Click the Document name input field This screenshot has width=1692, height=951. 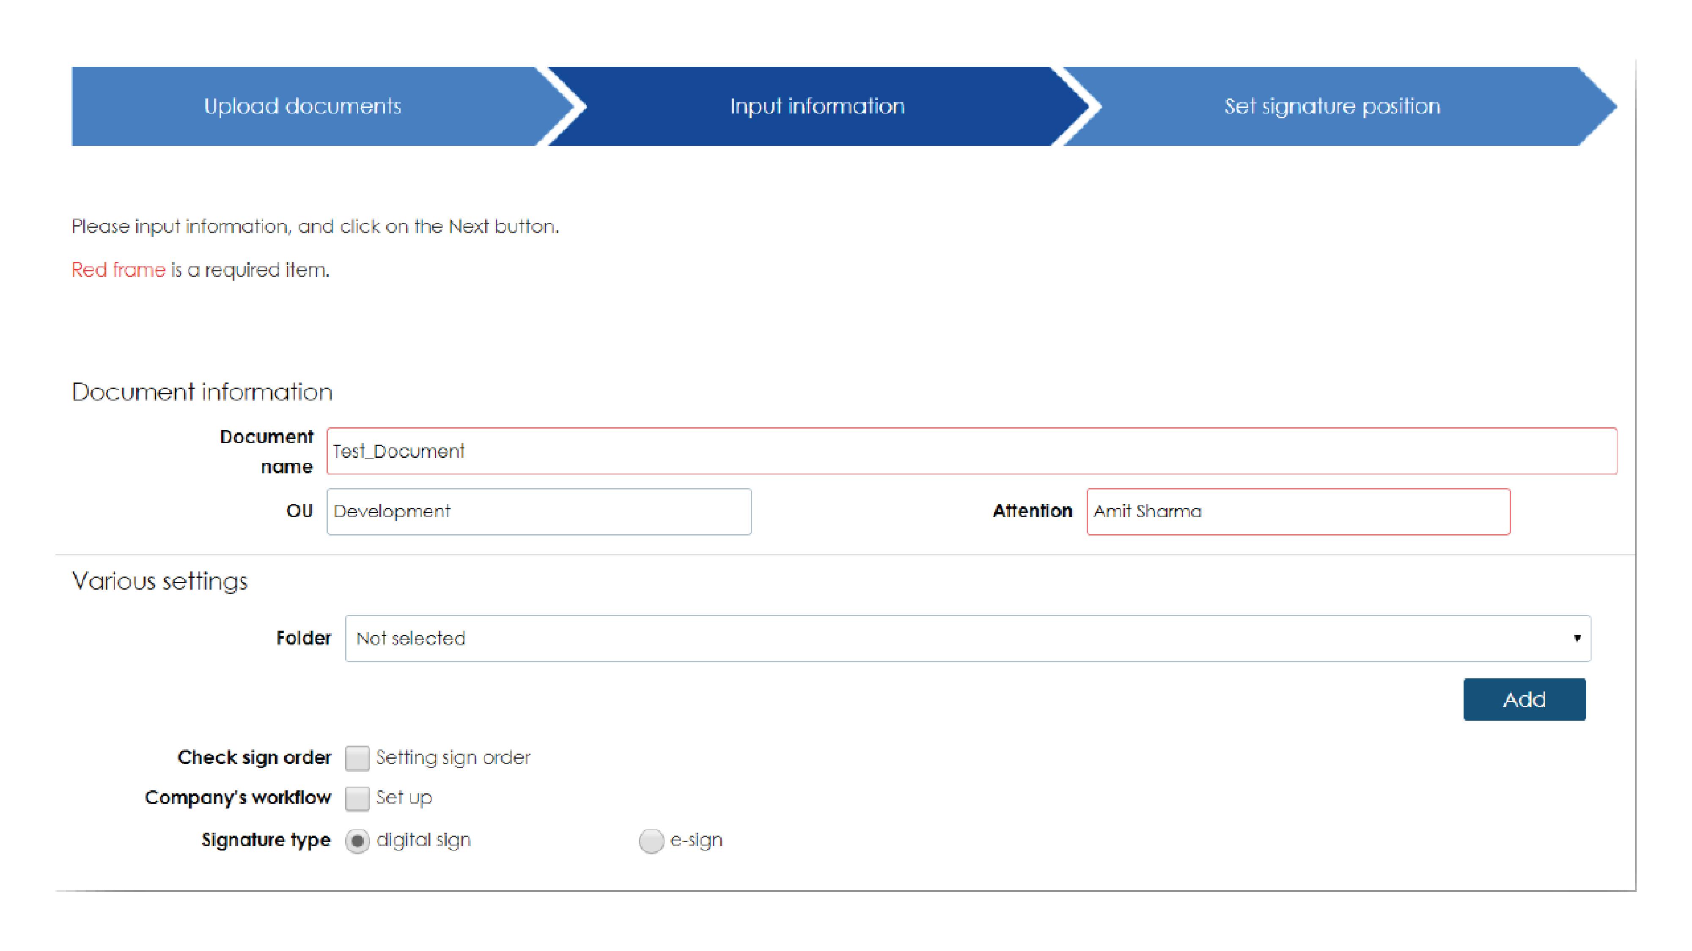click(971, 451)
